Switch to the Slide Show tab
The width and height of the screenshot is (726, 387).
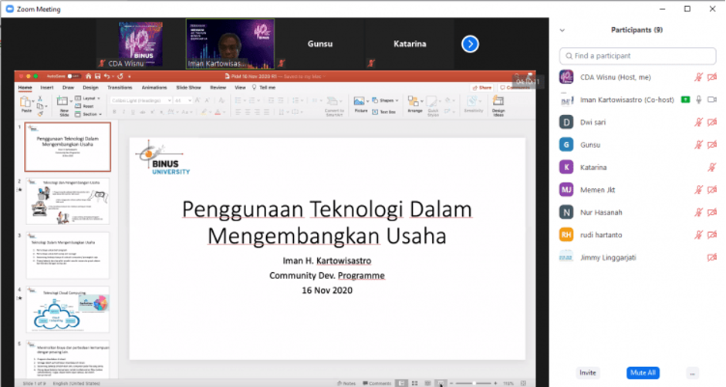click(188, 88)
